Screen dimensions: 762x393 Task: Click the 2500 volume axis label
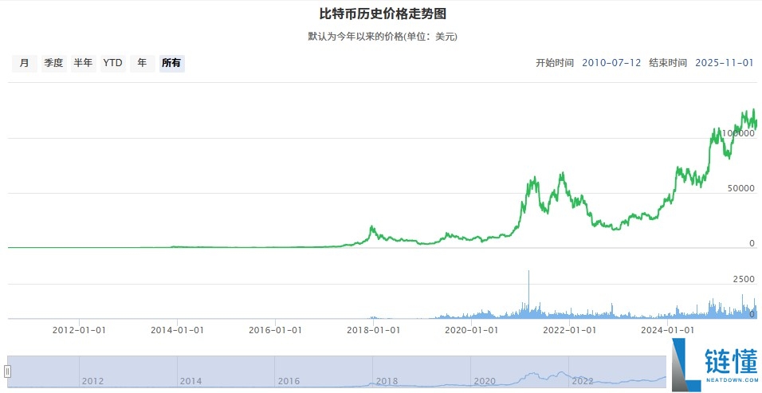(x=744, y=279)
